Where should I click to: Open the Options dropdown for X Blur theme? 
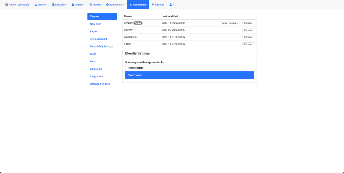point(249,44)
